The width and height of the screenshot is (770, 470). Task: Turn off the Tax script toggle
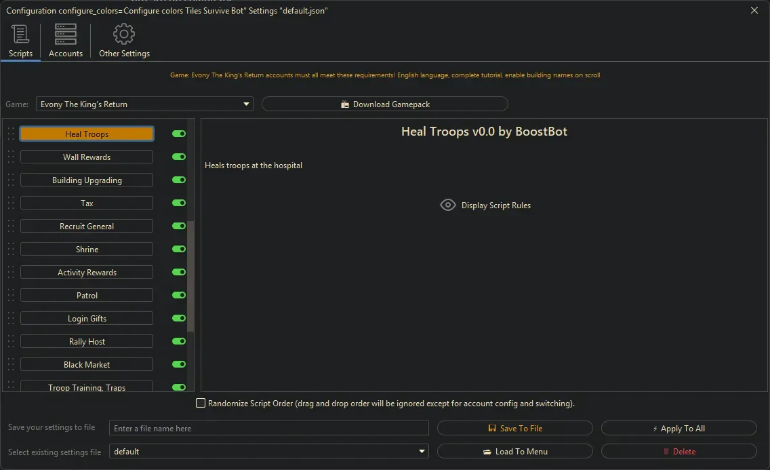(x=179, y=203)
